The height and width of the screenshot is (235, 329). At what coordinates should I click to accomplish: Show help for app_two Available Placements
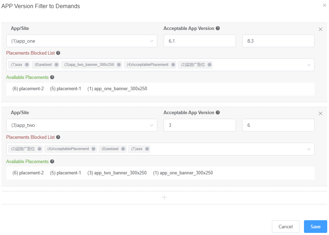click(x=52, y=161)
